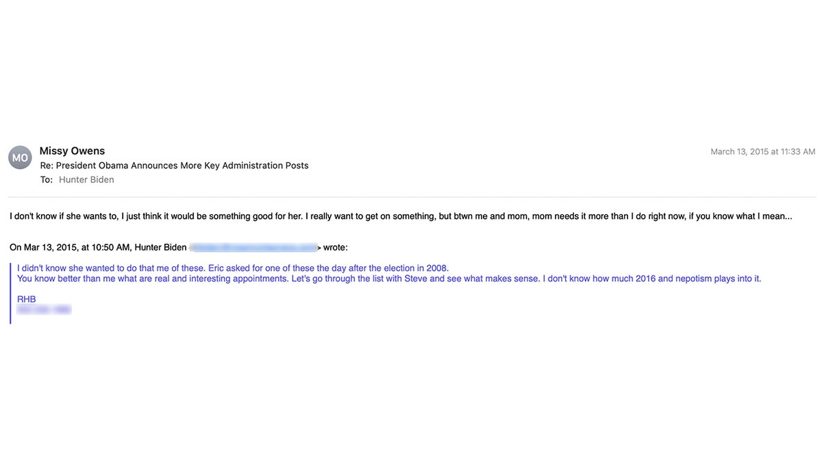Image resolution: width=822 pixels, height=462 pixels.
Task: Click the horizontal divider under email header
Action: click(411, 197)
